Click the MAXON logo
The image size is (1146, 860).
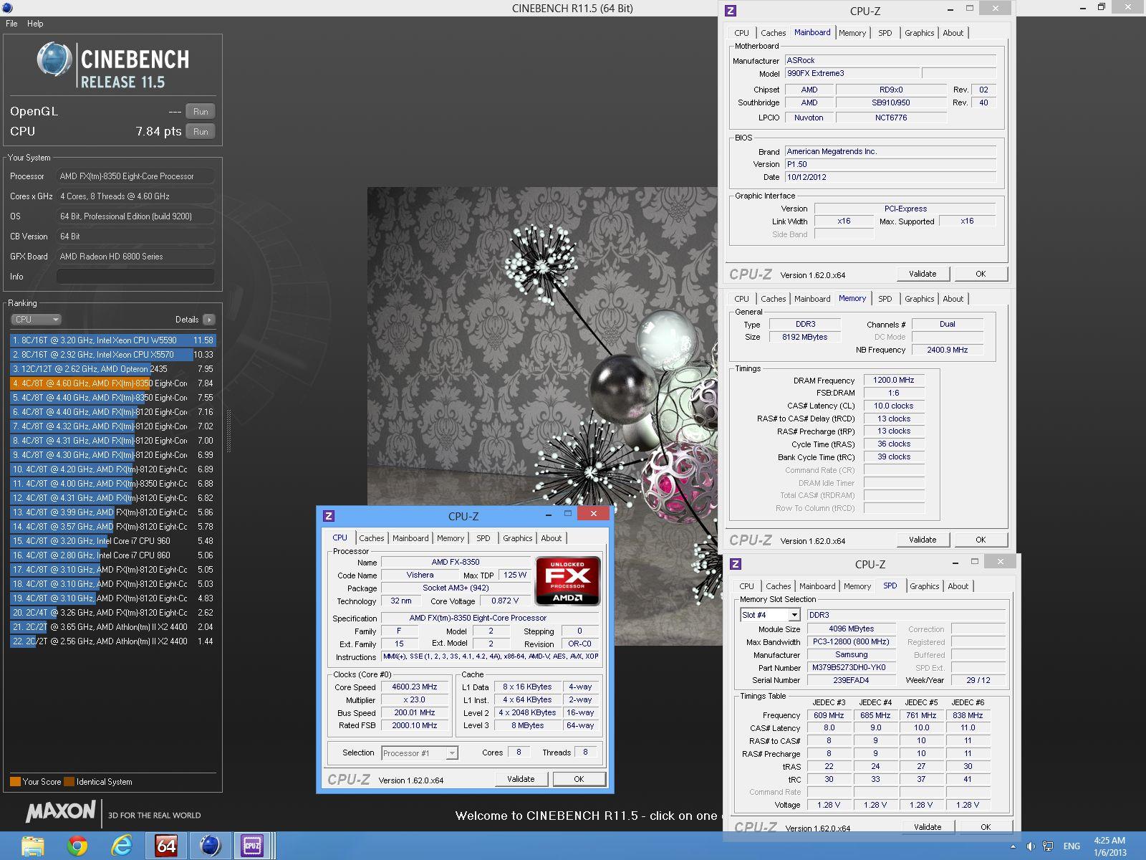point(61,811)
